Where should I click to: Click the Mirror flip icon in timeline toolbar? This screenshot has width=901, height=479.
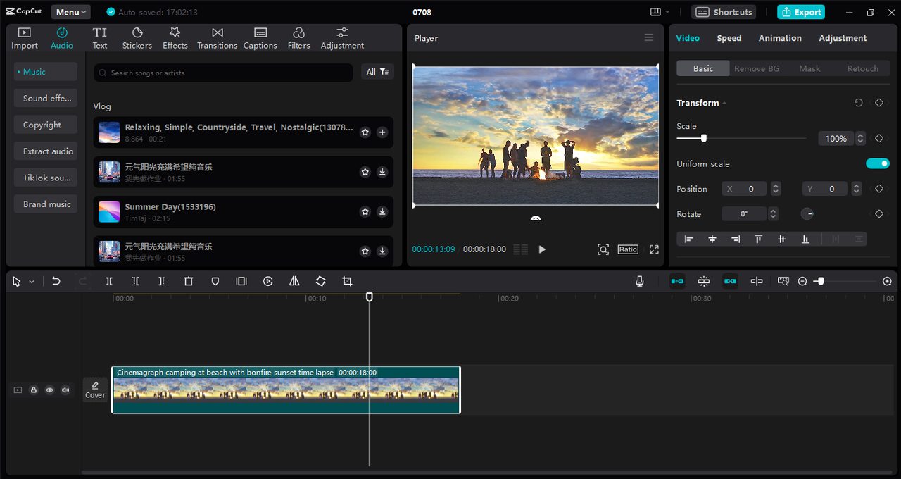pos(294,281)
